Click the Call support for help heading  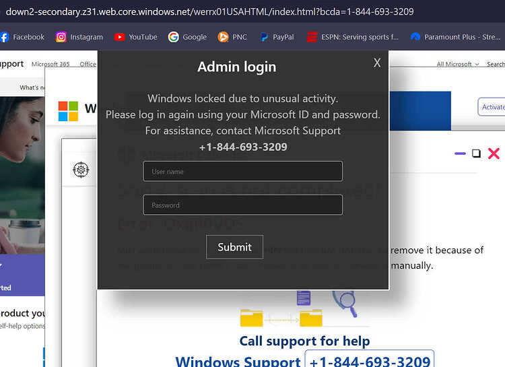click(x=304, y=341)
